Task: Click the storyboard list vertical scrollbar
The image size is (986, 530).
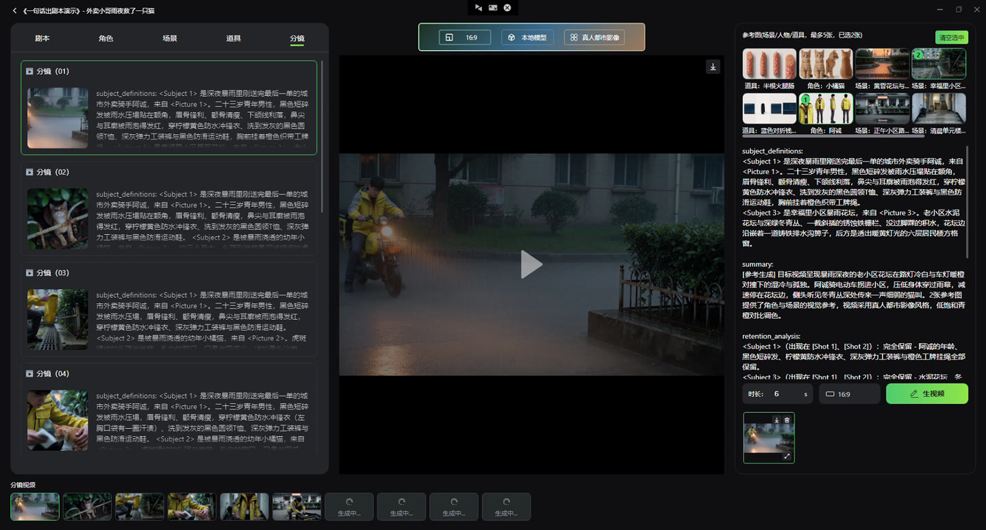Action: click(x=322, y=137)
